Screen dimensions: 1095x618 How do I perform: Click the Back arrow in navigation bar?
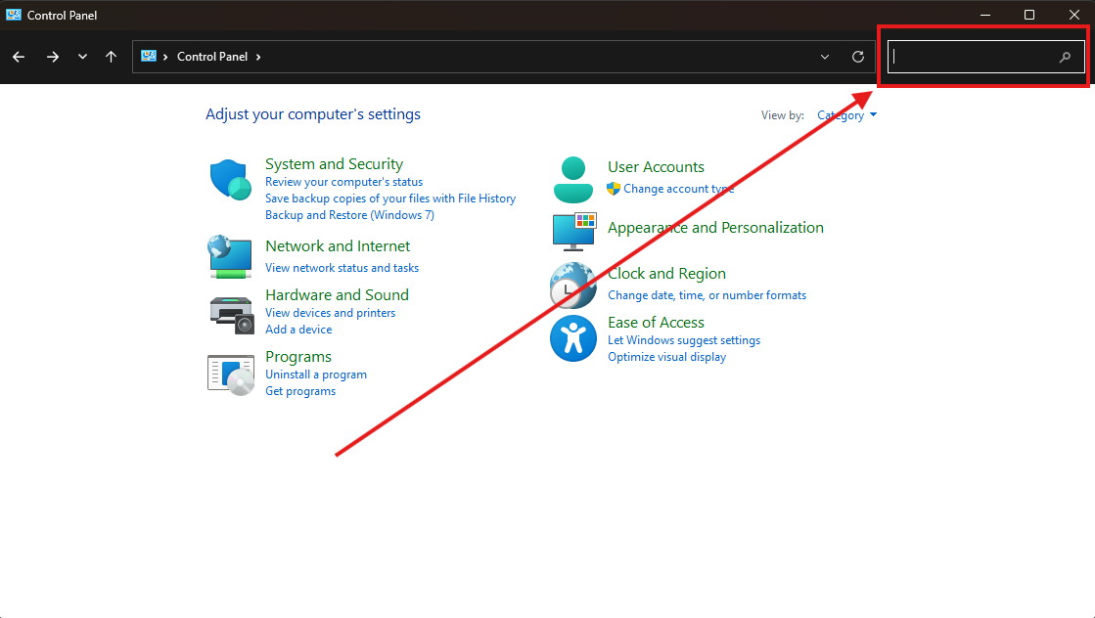coord(19,57)
